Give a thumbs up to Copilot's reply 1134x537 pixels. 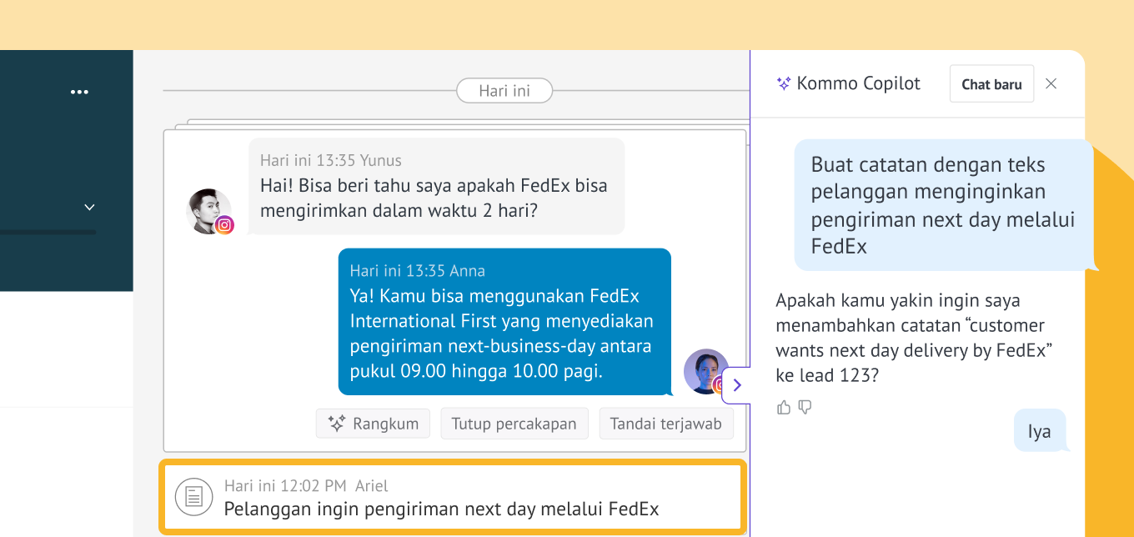click(x=783, y=407)
